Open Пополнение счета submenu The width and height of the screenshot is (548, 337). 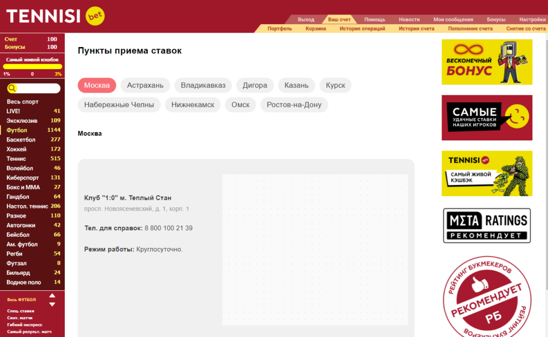tap(470, 29)
